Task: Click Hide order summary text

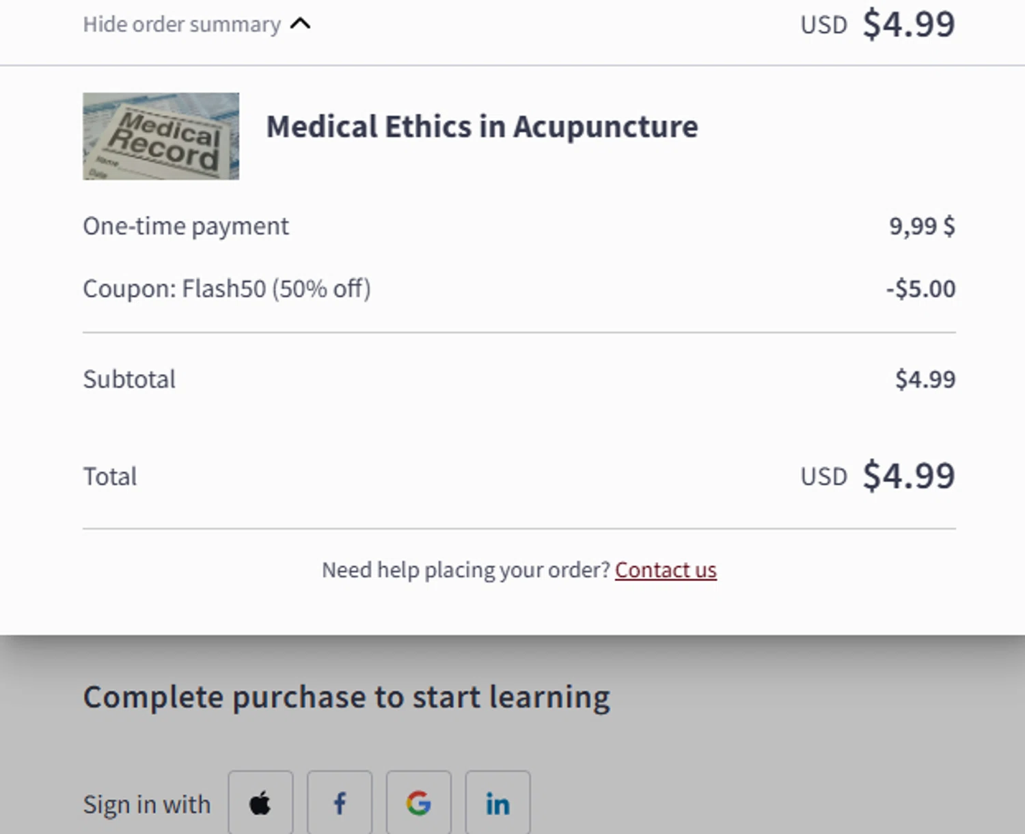Action: click(182, 25)
